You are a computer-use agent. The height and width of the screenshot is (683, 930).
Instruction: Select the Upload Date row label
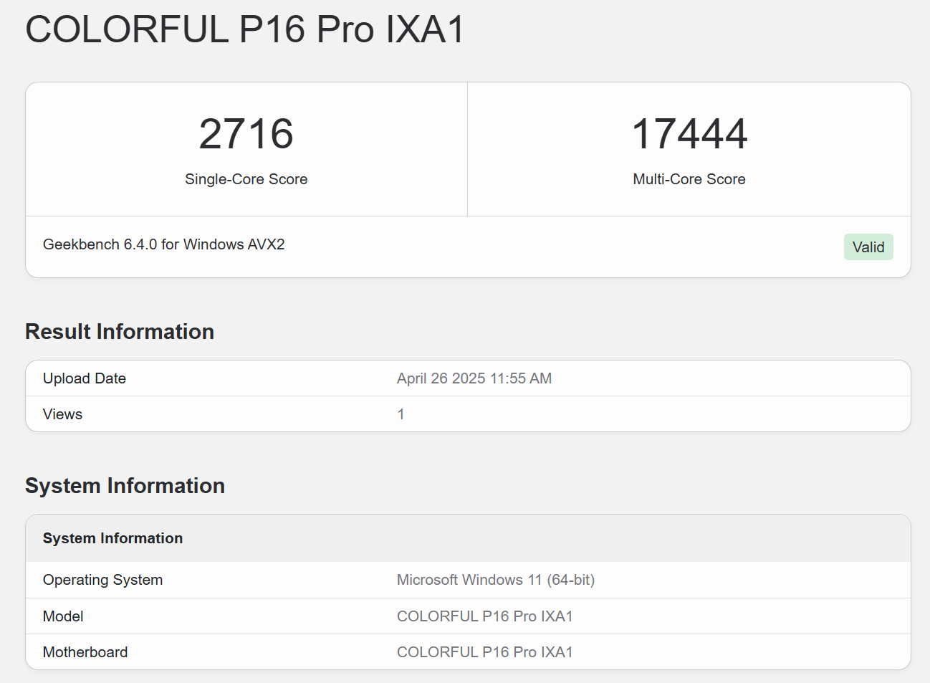pos(85,378)
